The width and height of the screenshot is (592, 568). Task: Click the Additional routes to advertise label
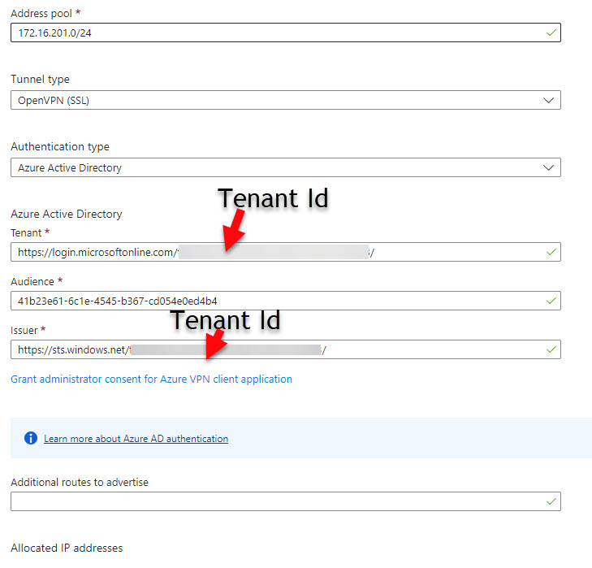click(80, 482)
